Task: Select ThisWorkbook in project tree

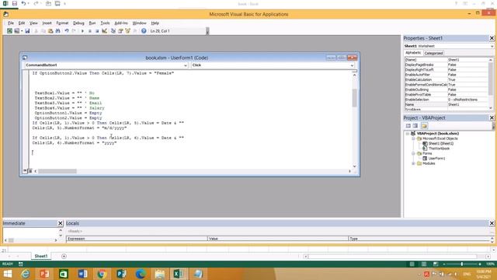Action: click(x=439, y=149)
